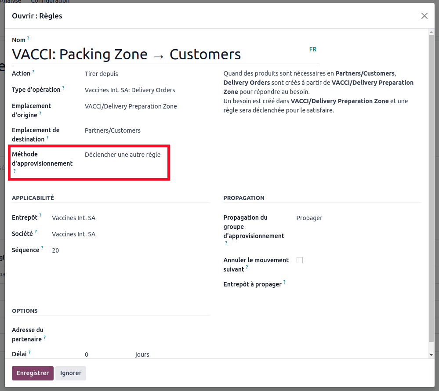Click help icon beside Séquence label
This screenshot has height=391, width=439.
tap(42, 249)
